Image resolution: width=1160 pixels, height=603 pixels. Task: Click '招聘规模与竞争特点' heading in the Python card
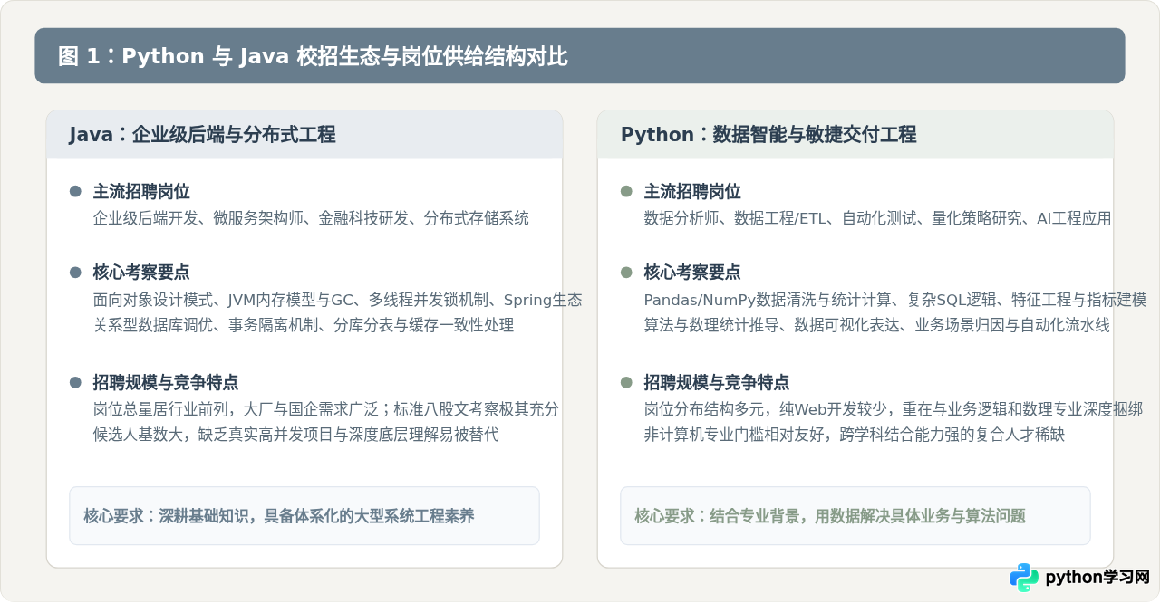pos(717,382)
